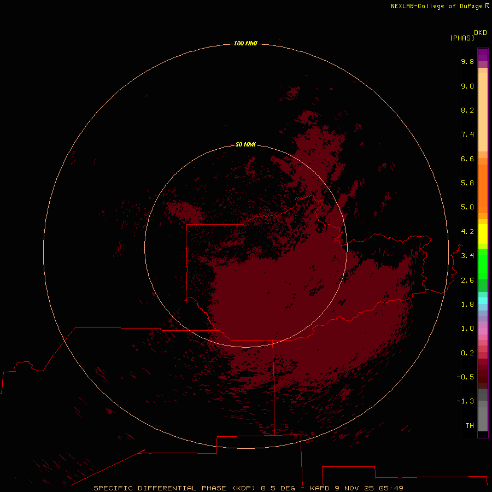Click the orange segment of the color bar
This screenshot has width=492, height=492.
pos(483,188)
